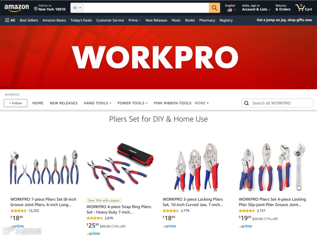Open Today's Deals link

(x=81, y=20)
